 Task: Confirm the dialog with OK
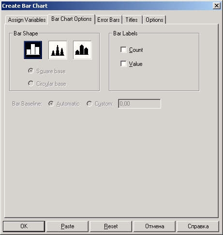tap(24, 226)
